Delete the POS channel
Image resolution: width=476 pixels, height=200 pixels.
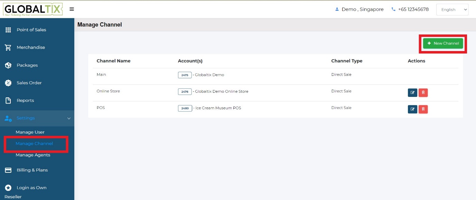point(423,109)
